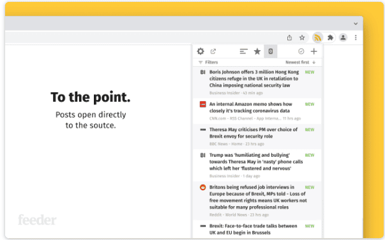This screenshot has height=240, width=385.
Task: Bookmark this page star icon
Action: [x=302, y=38]
